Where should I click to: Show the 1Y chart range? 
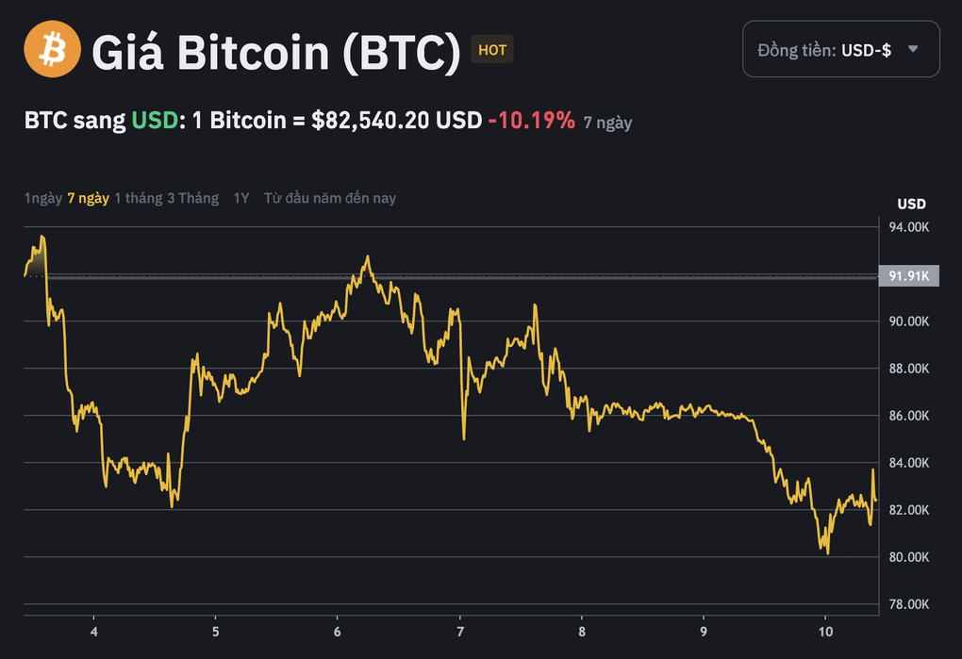pos(241,198)
